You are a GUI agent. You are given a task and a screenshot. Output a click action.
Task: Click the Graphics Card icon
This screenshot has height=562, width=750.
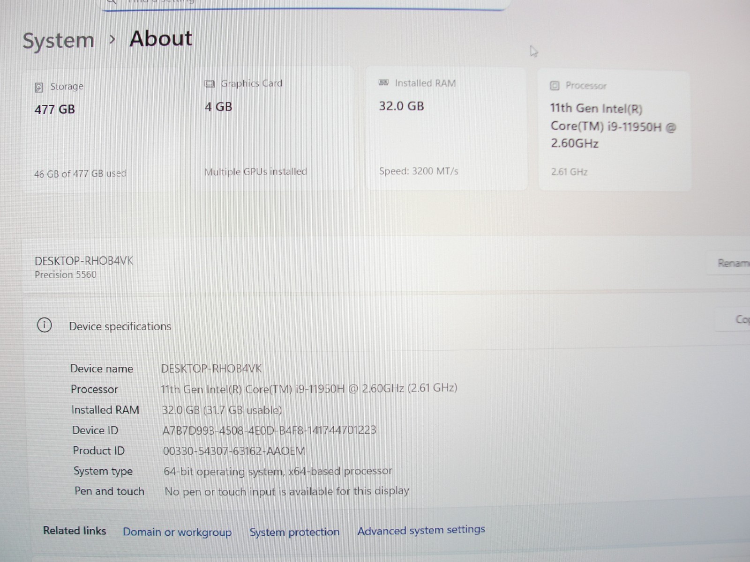[210, 84]
